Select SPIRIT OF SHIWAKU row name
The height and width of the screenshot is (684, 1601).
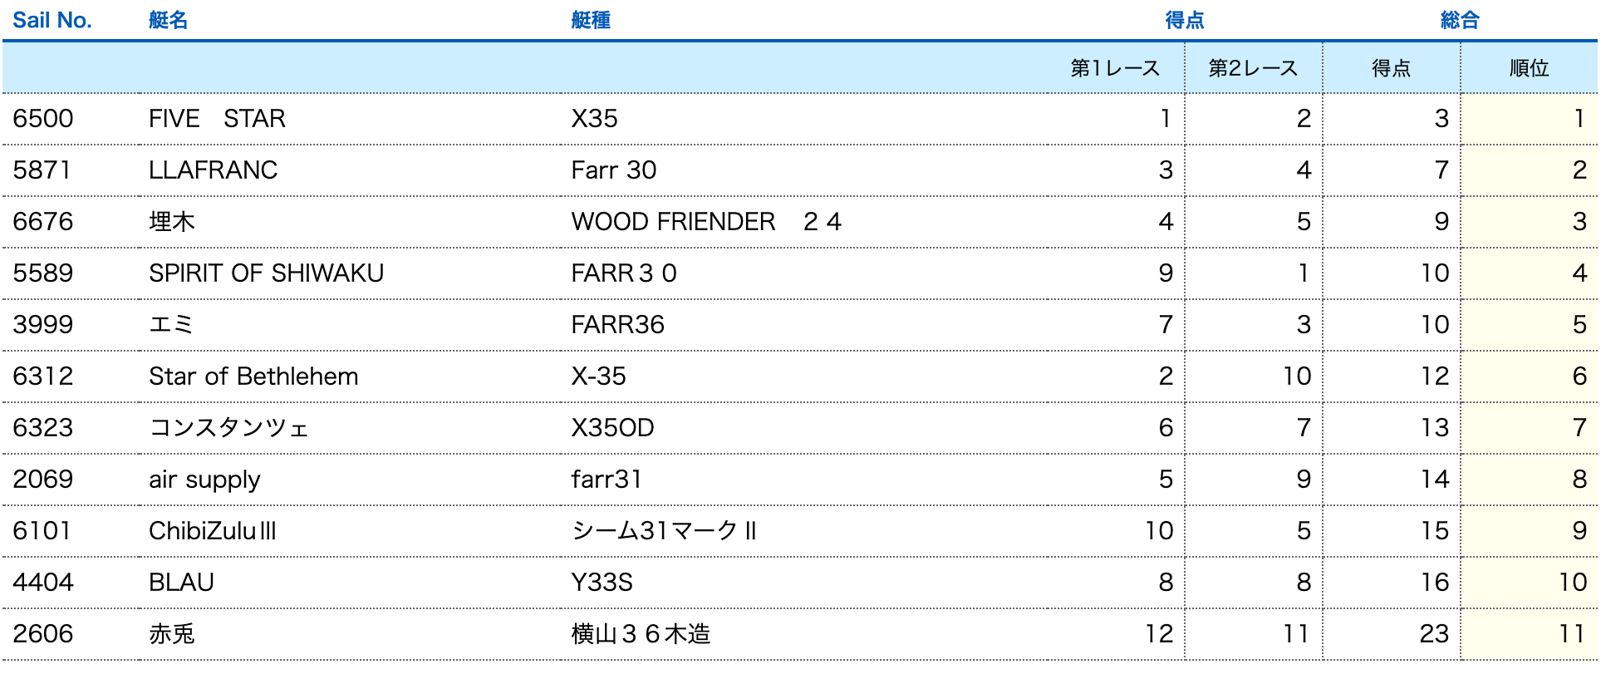click(266, 273)
